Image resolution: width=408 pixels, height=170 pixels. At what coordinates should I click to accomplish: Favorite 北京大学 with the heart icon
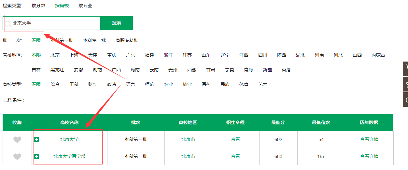pyautogui.click(x=17, y=140)
